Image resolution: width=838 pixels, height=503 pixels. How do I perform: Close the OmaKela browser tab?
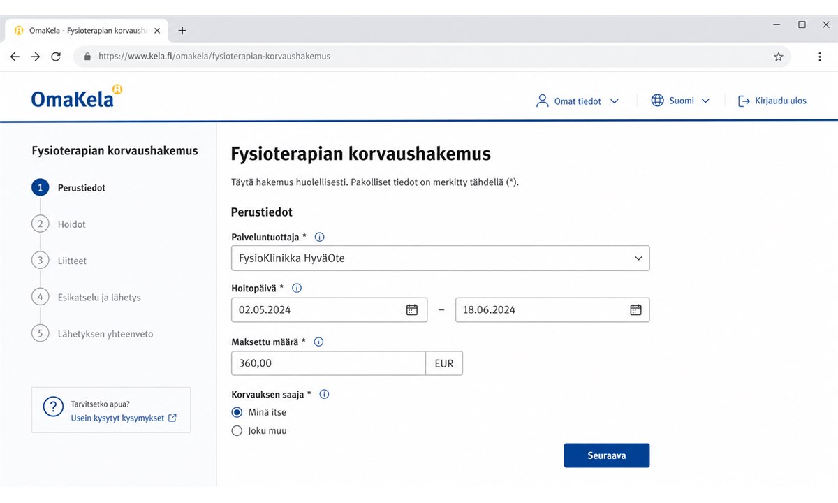tap(157, 31)
